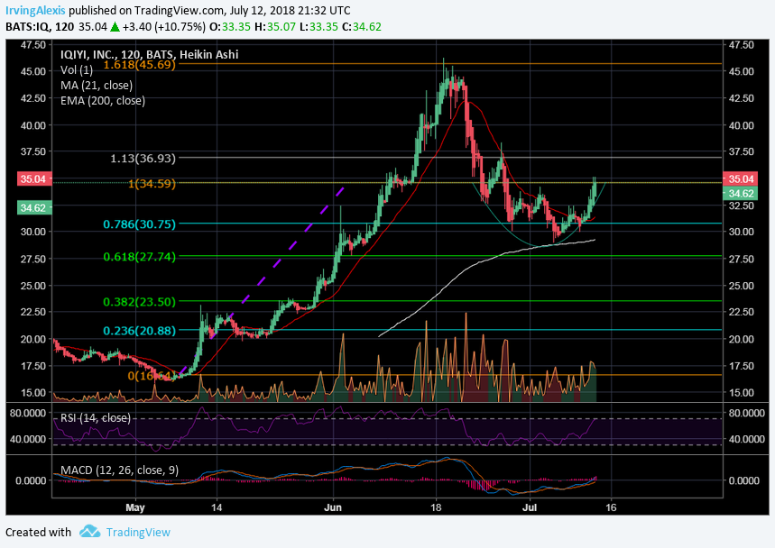The width and height of the screenshot is (775, 548).
Task: Click the 18 date label on time axis
Action: (x=436, y=507)
